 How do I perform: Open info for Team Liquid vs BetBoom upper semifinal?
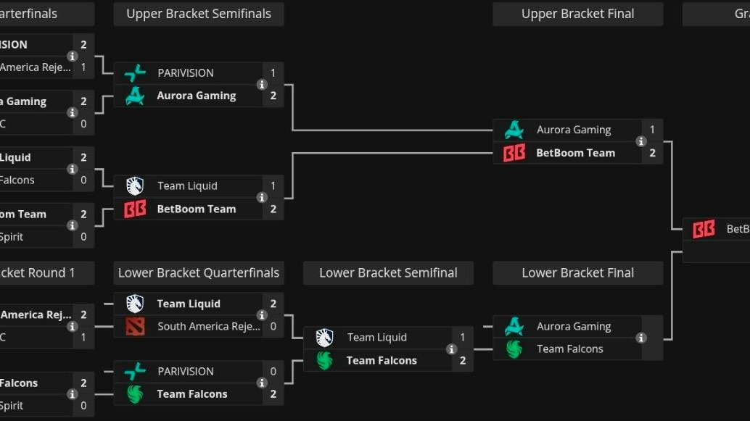pyautogui.click(x=262, y=198)
